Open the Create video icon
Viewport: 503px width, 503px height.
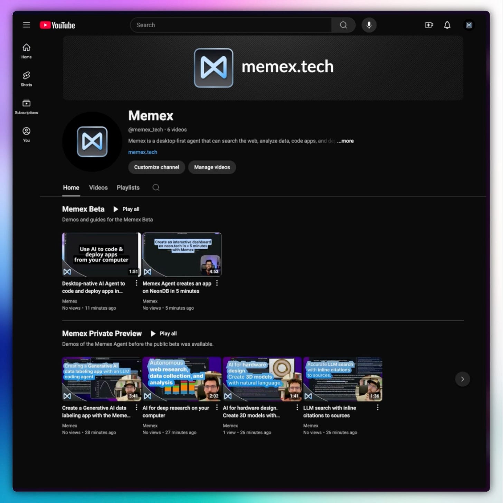pyautogui.click(x=429, y=25)
